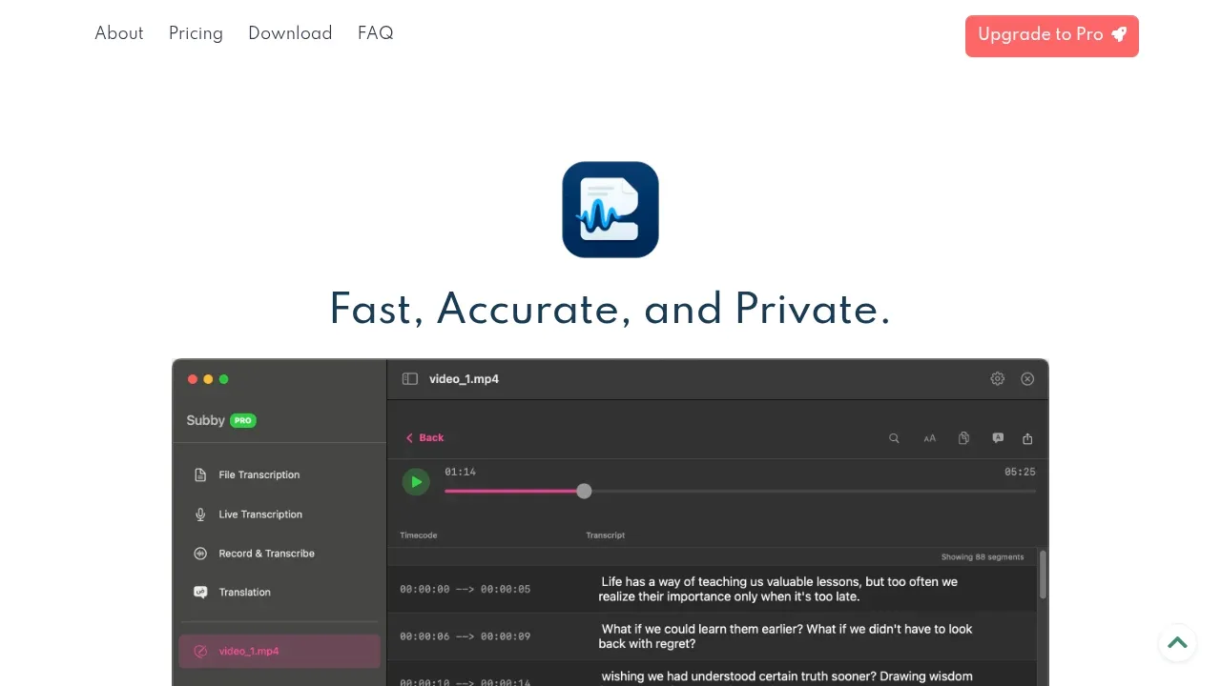
Task: Click the Transcript column header
Action: coord(605,535)
